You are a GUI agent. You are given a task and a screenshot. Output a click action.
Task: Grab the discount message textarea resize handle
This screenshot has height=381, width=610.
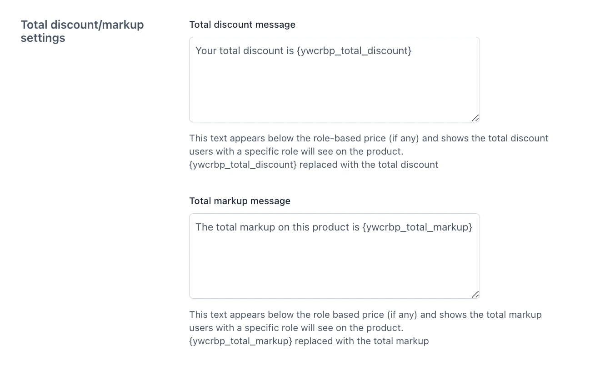[475, 118]
